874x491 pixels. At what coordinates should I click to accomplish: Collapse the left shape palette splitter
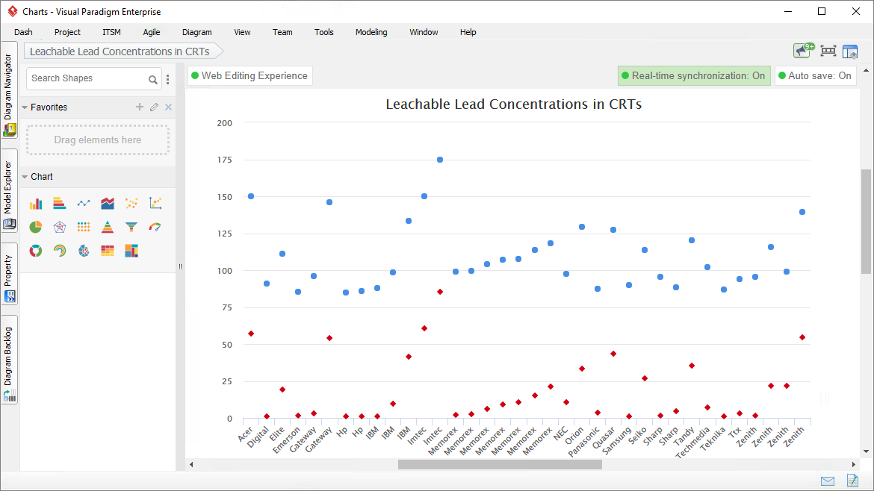[x=180, y=266]
